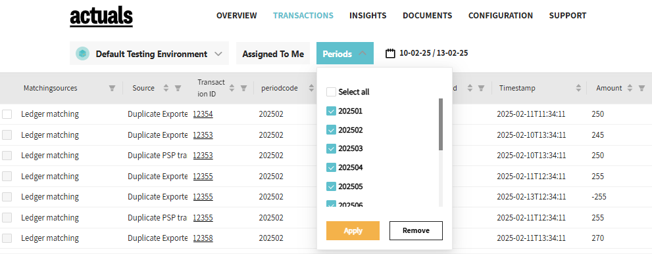Select row checkbox for transaction 12354

[7, 114]
